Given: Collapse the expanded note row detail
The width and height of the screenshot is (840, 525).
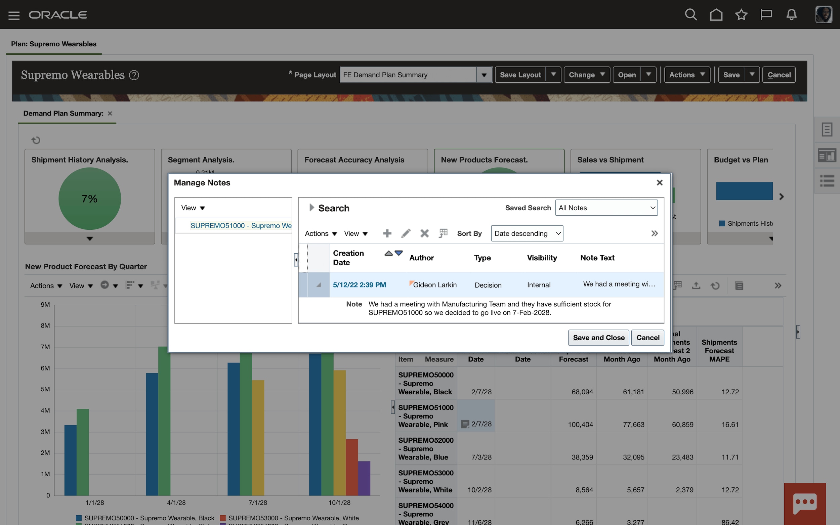Looking at the screenshot, I should (319, 285).
